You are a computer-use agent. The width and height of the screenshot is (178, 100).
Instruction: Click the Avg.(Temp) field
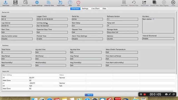coord(86,59)
